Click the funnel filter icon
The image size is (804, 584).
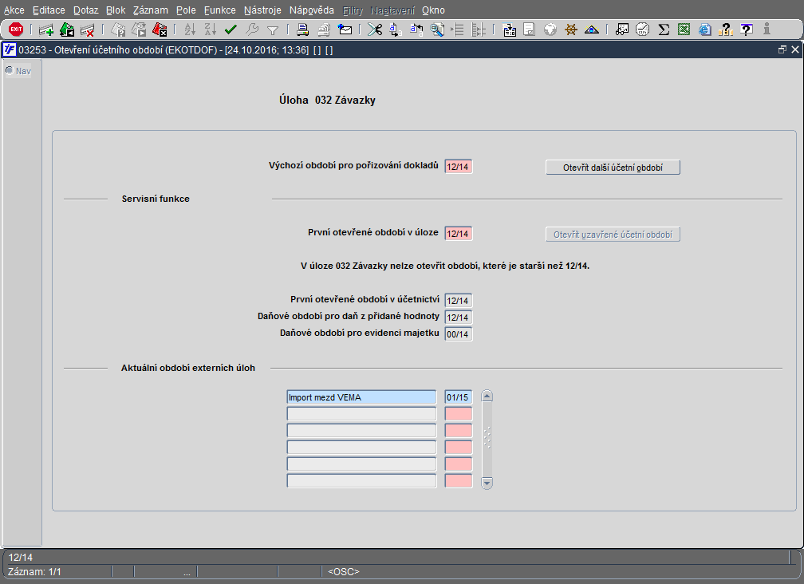coord(273,31)
